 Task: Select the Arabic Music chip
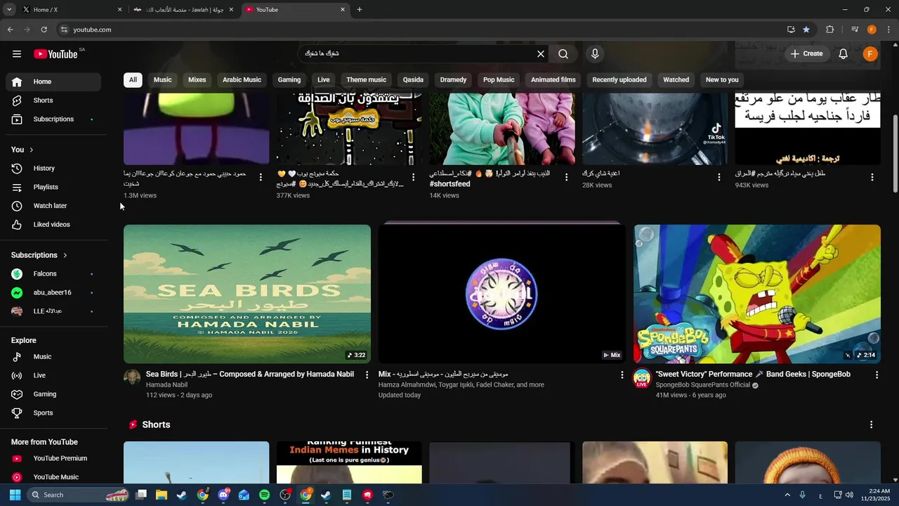pos(242,79)
